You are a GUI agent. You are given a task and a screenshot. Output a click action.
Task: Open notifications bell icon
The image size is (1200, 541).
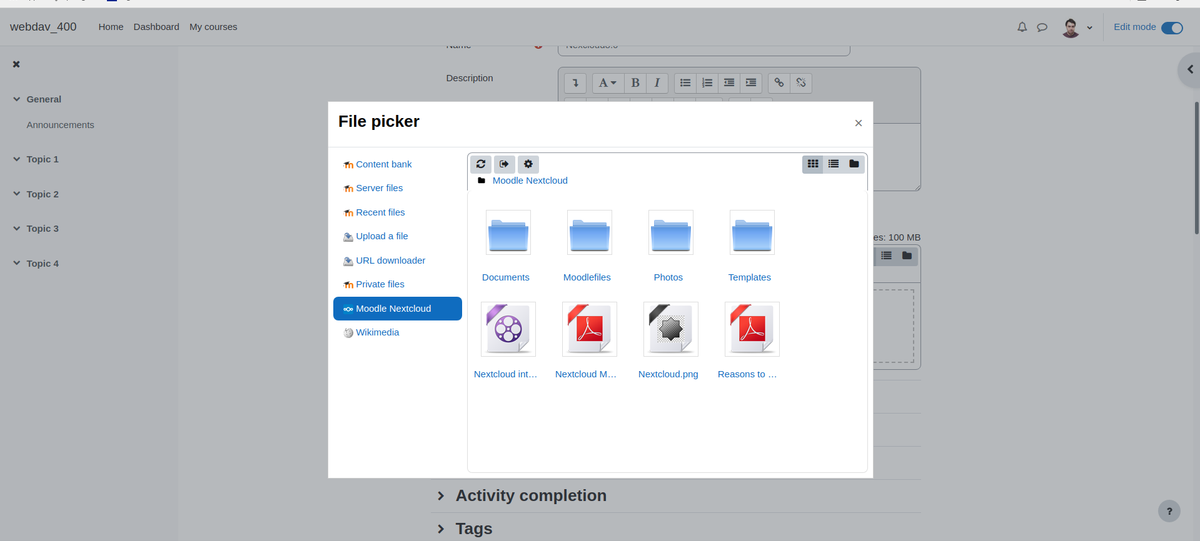pos(1022,27)
